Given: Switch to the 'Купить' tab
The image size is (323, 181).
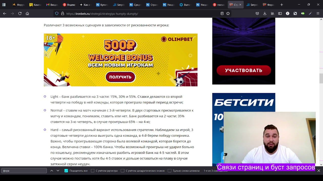Looking at the screenshot, I should [102, 5].
